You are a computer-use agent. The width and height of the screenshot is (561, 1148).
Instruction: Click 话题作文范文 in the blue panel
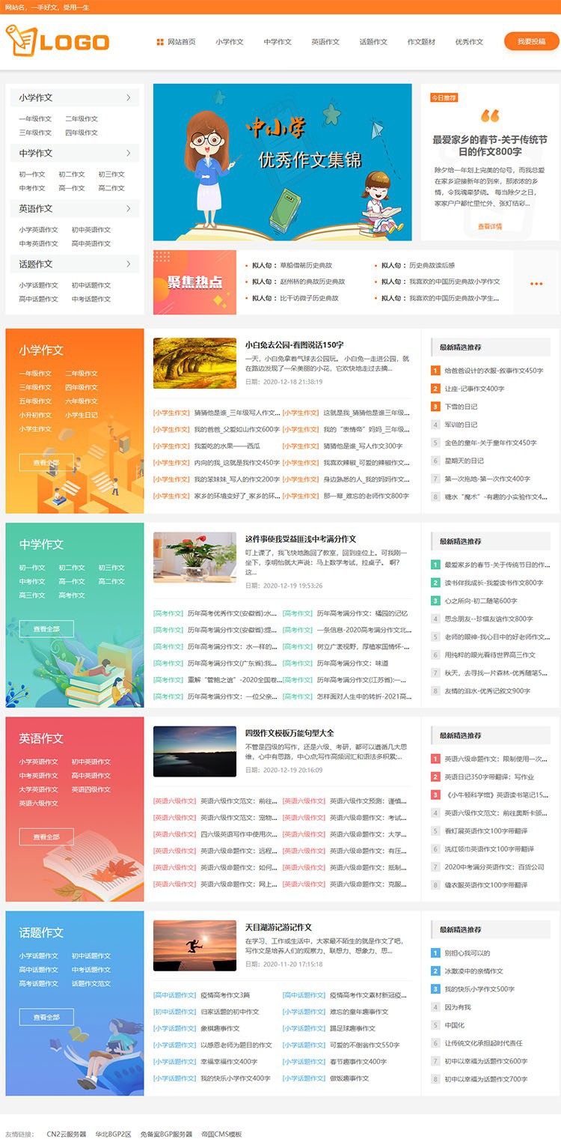tap(91, 983)
